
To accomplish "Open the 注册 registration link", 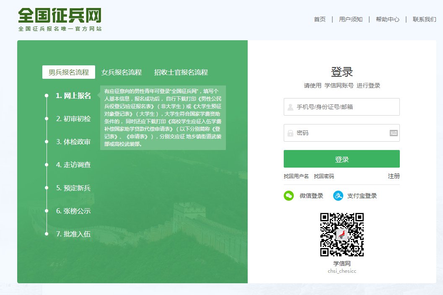I will (x=394, y=176).
